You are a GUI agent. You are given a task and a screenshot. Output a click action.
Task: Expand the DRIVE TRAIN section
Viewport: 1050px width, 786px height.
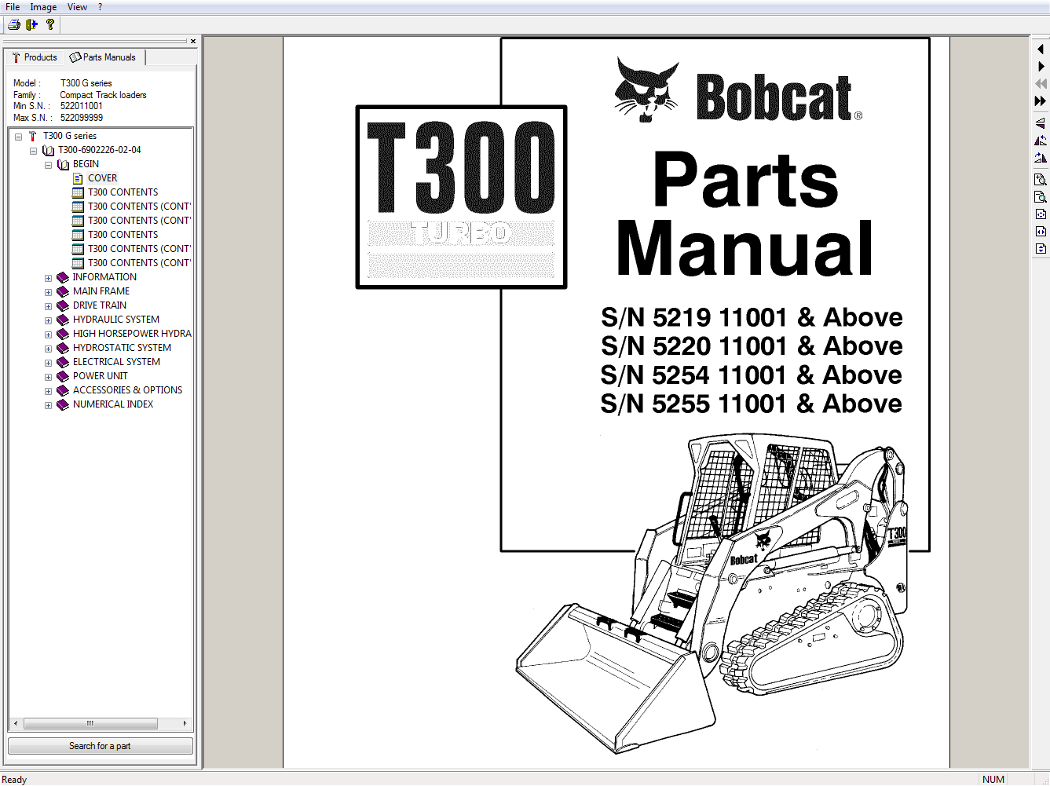tap(48, 306)
